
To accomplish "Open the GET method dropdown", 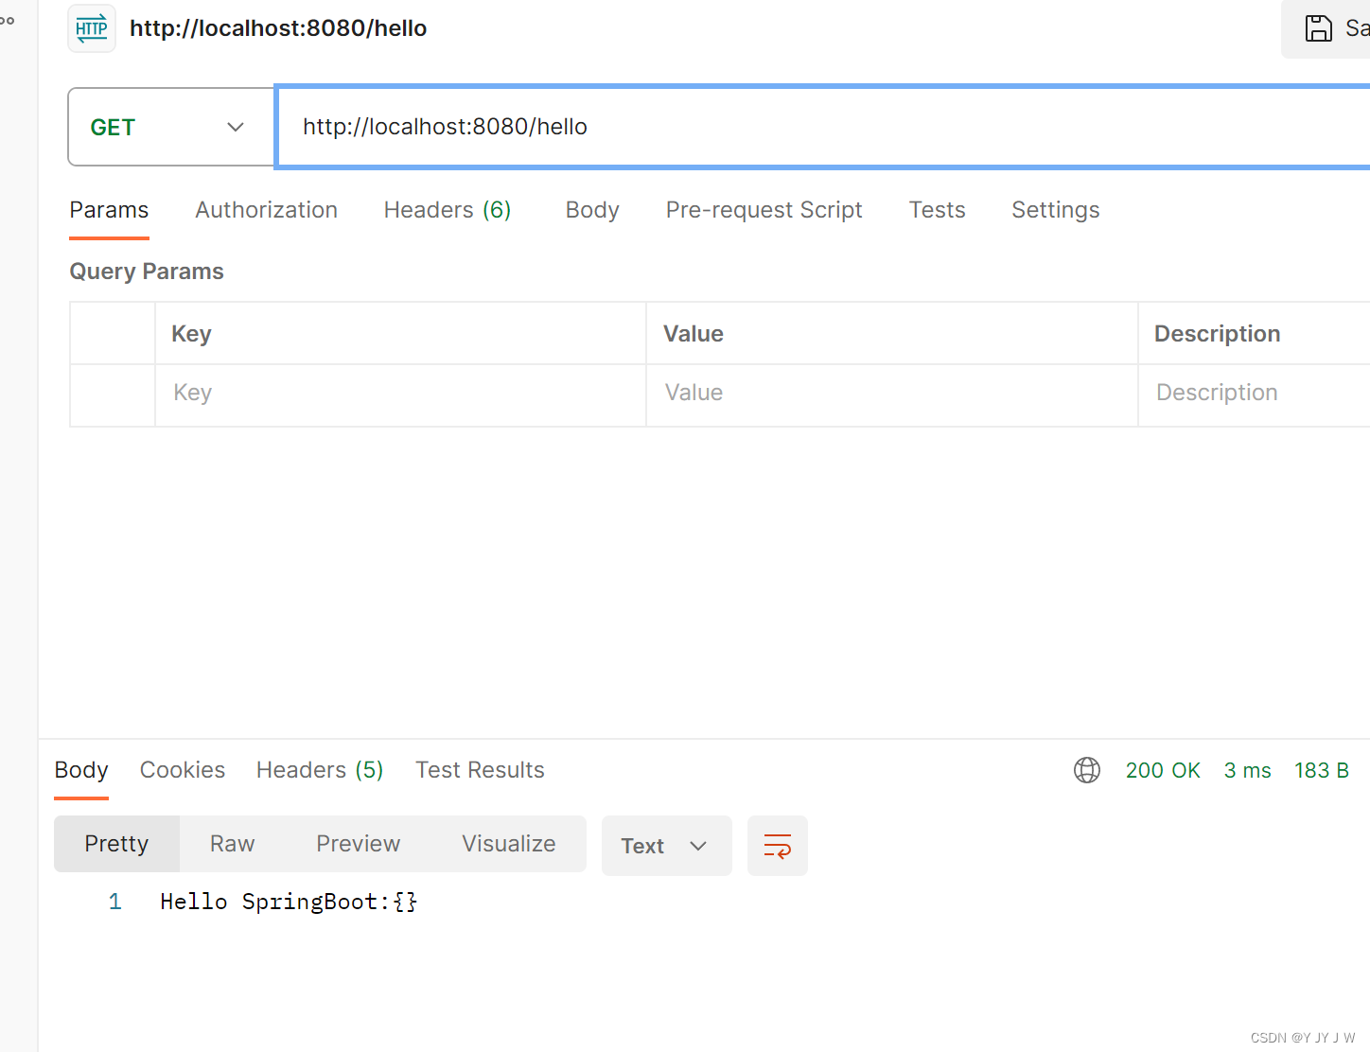I will [170, 126].
